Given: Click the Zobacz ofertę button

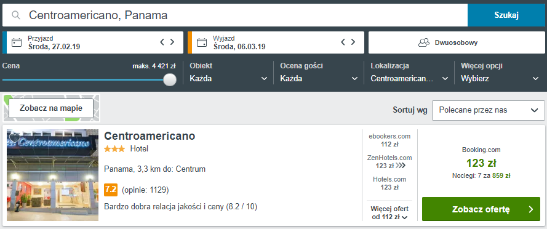Looking at the screenshot, I should click(x=481, y=209).
